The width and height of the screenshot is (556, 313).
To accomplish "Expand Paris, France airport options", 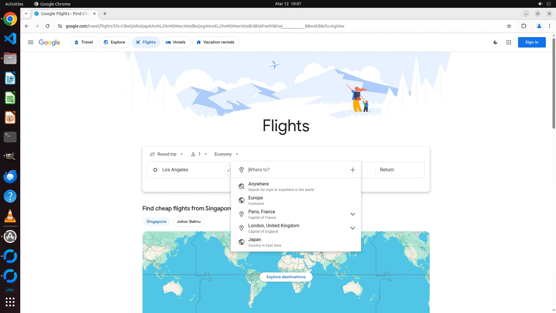I will tap(352, 214).
